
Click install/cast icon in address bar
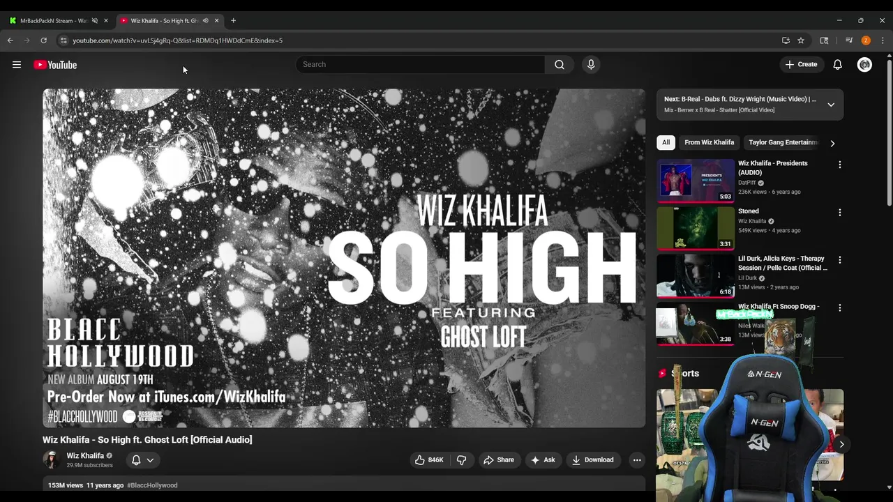click(786, 40)
